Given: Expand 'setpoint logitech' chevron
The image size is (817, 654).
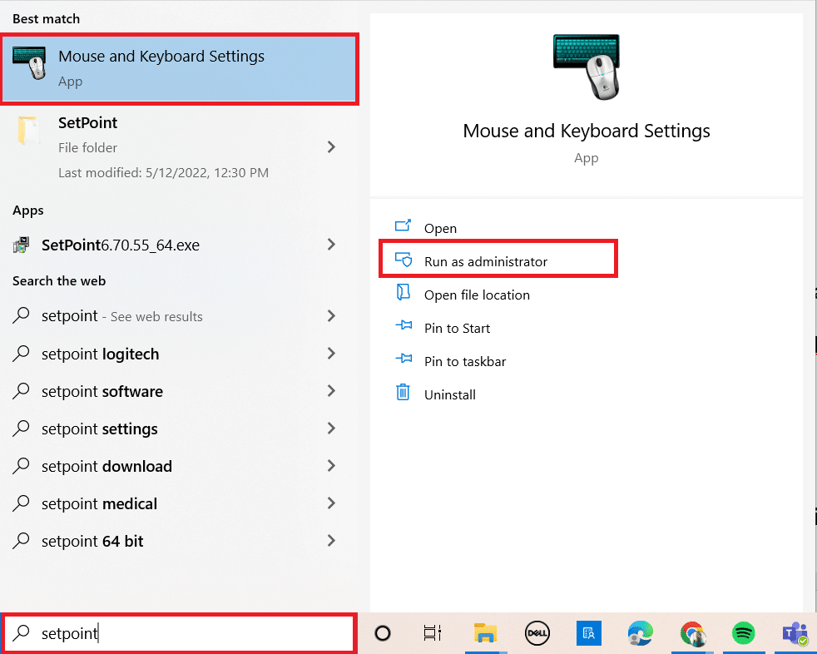Looking at the screenshot, I should [331, 354].
